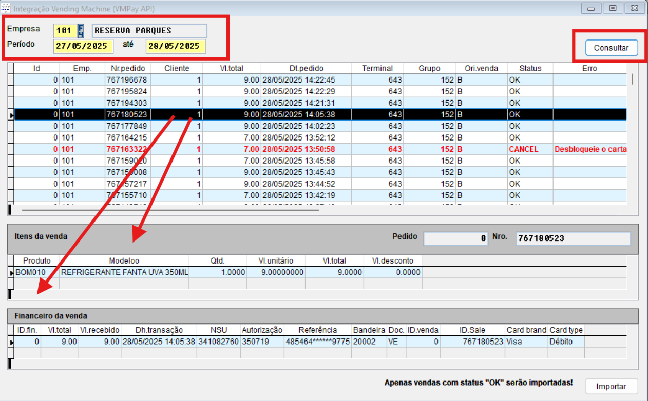648x401 pixels.
Task: Click the vertical scrollbar of the orders grid
Action: 632,78
